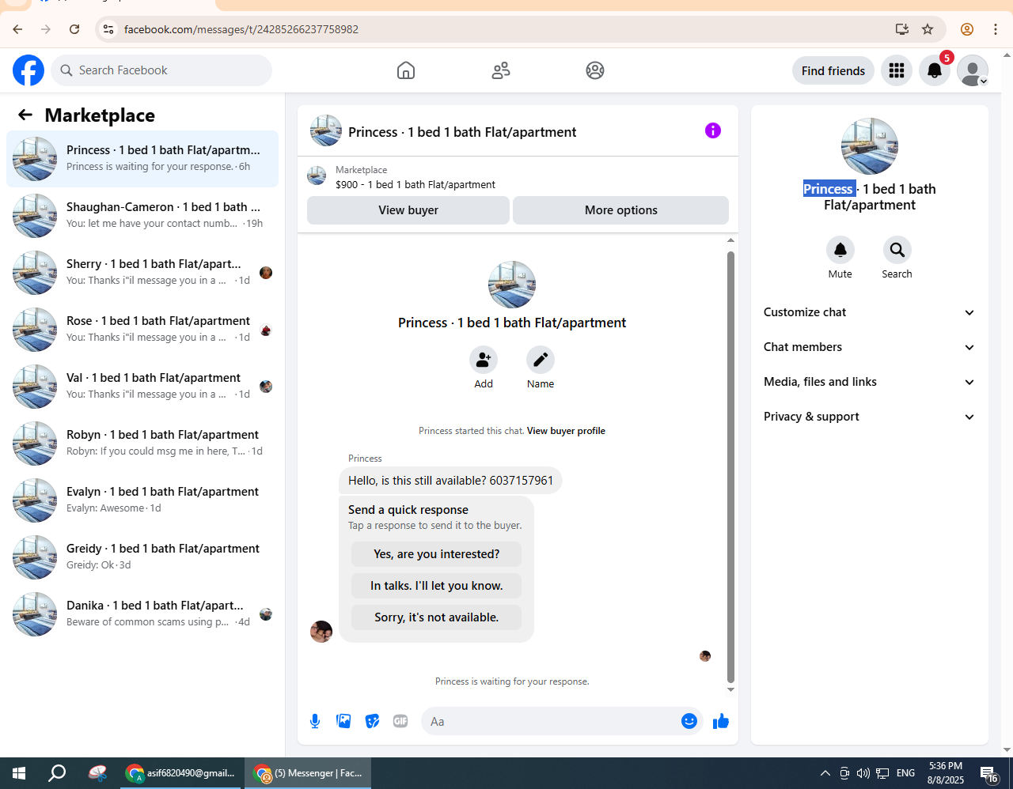Open Windows taskbar search
The height and width of the screenshot is (789, 1013).
click(x=57, y=773)
